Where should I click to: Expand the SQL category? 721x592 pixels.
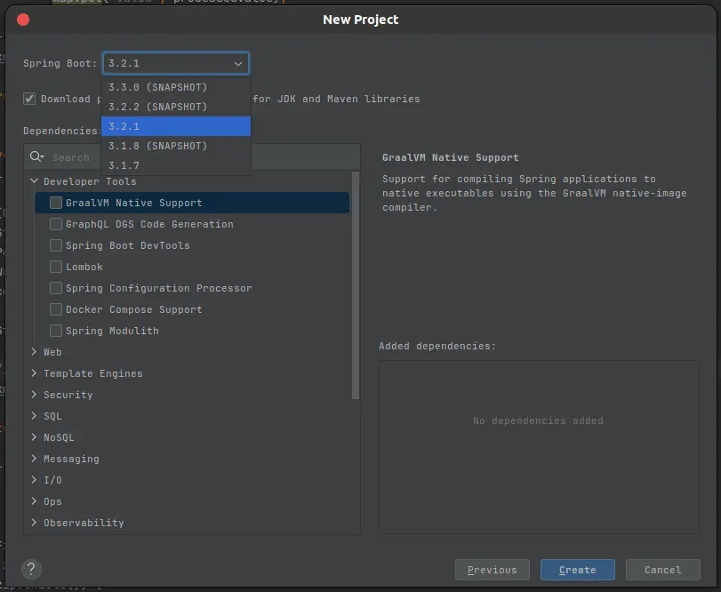coord(34,416)
